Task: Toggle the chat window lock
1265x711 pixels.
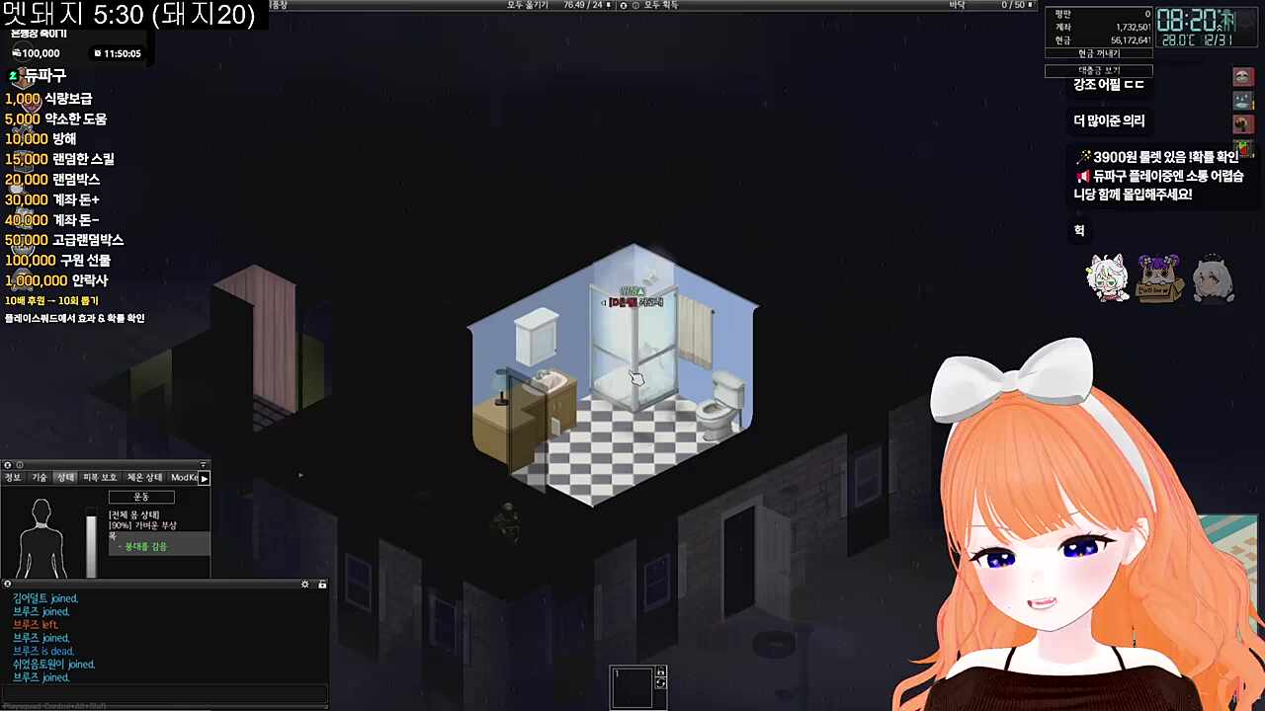Action: coord(321,585)
